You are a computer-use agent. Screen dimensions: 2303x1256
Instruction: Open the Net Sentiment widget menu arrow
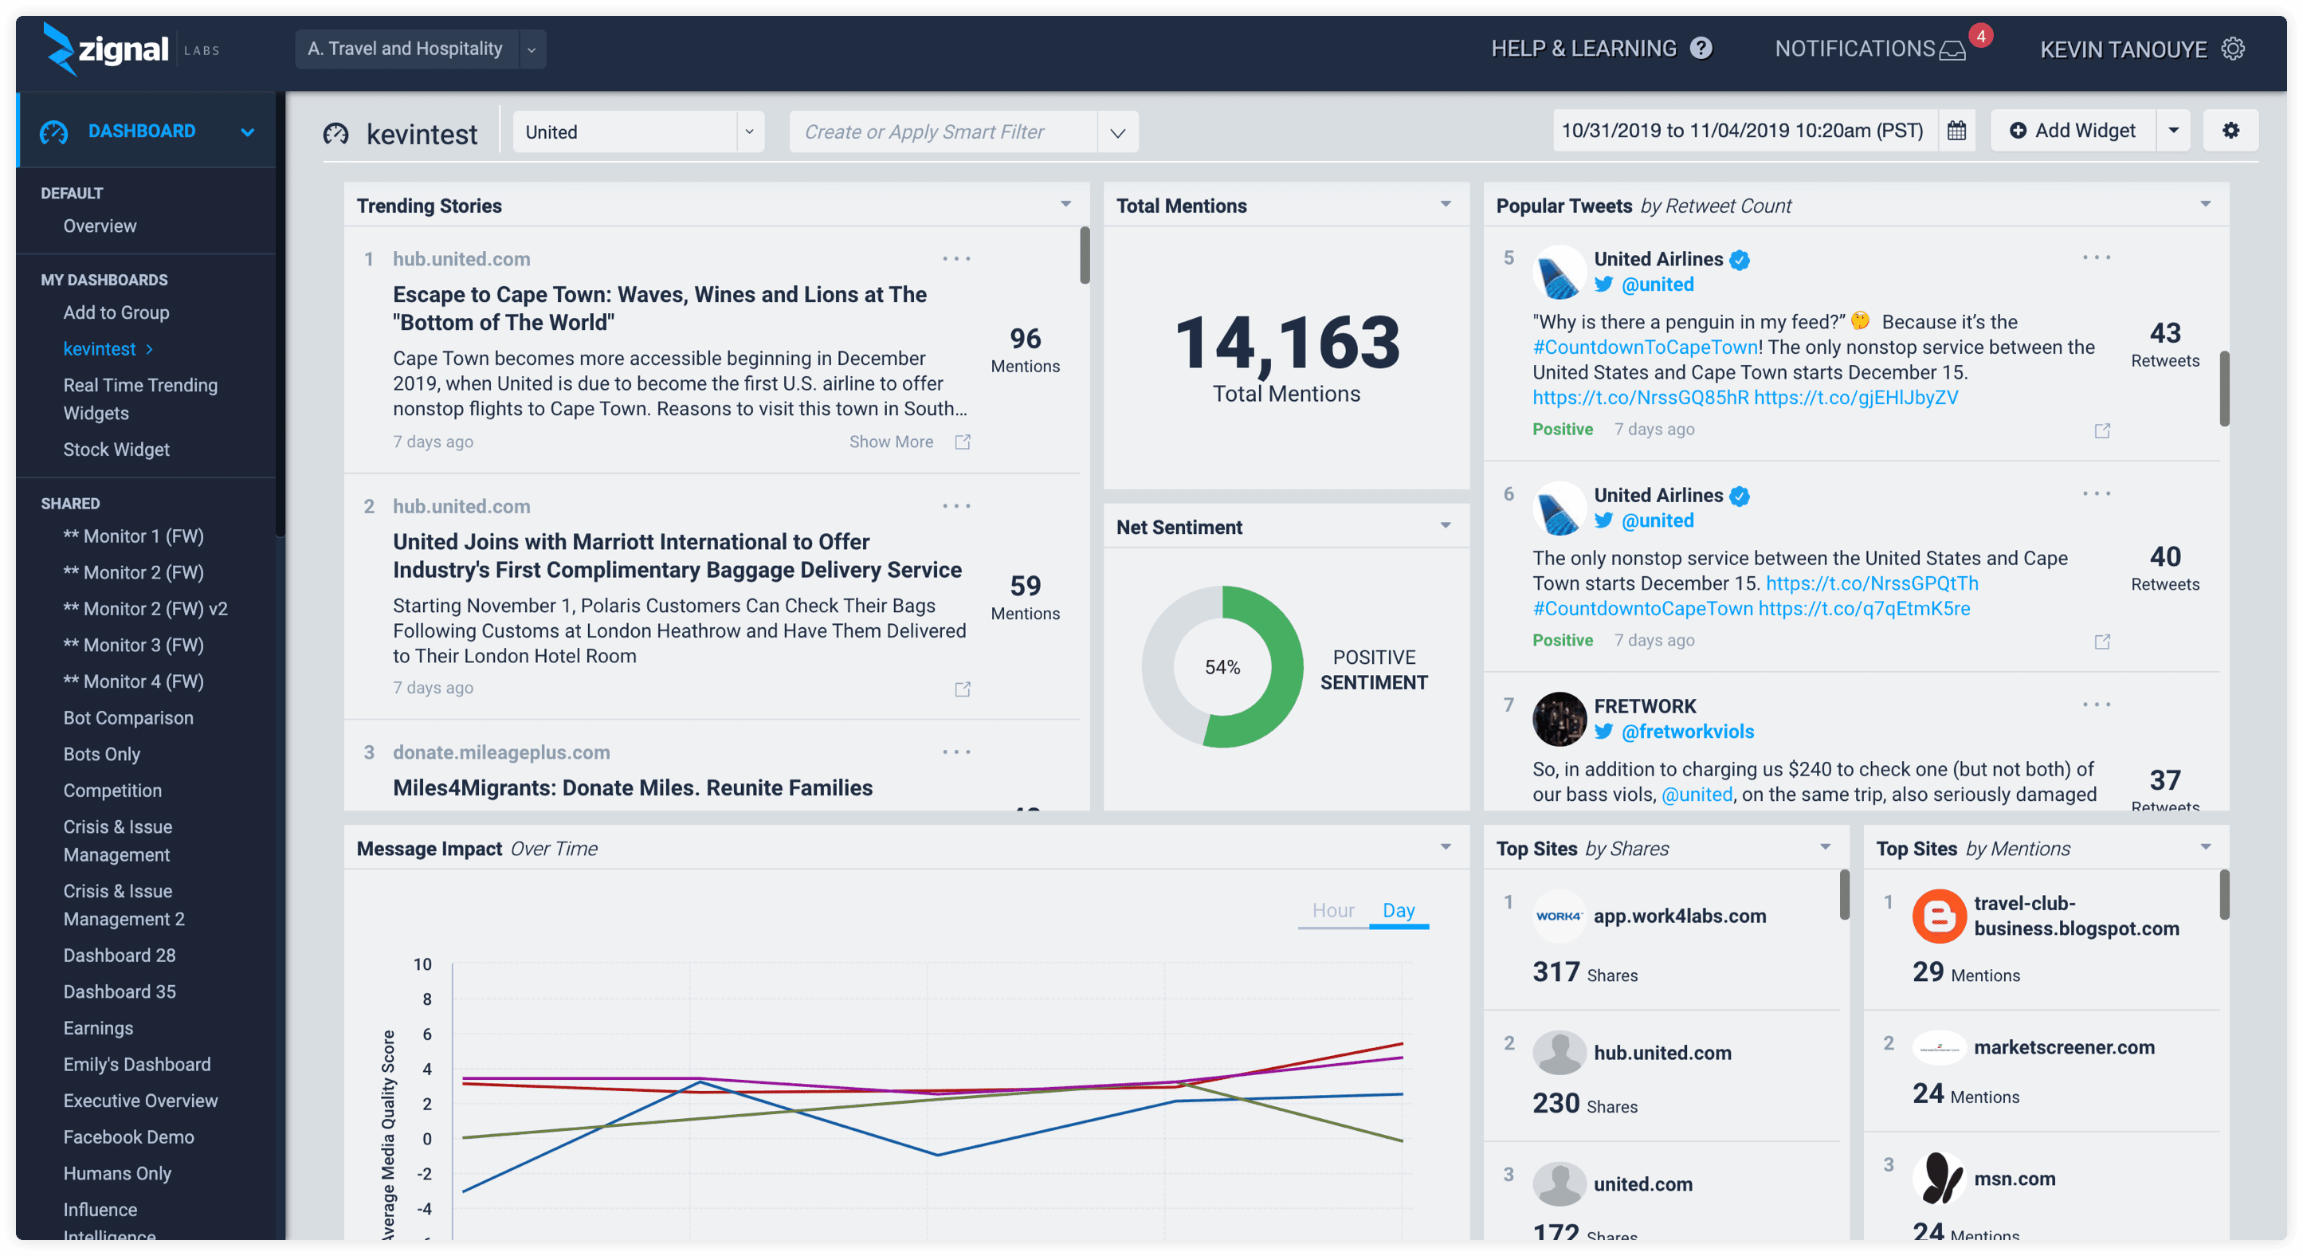point(1445,526)
